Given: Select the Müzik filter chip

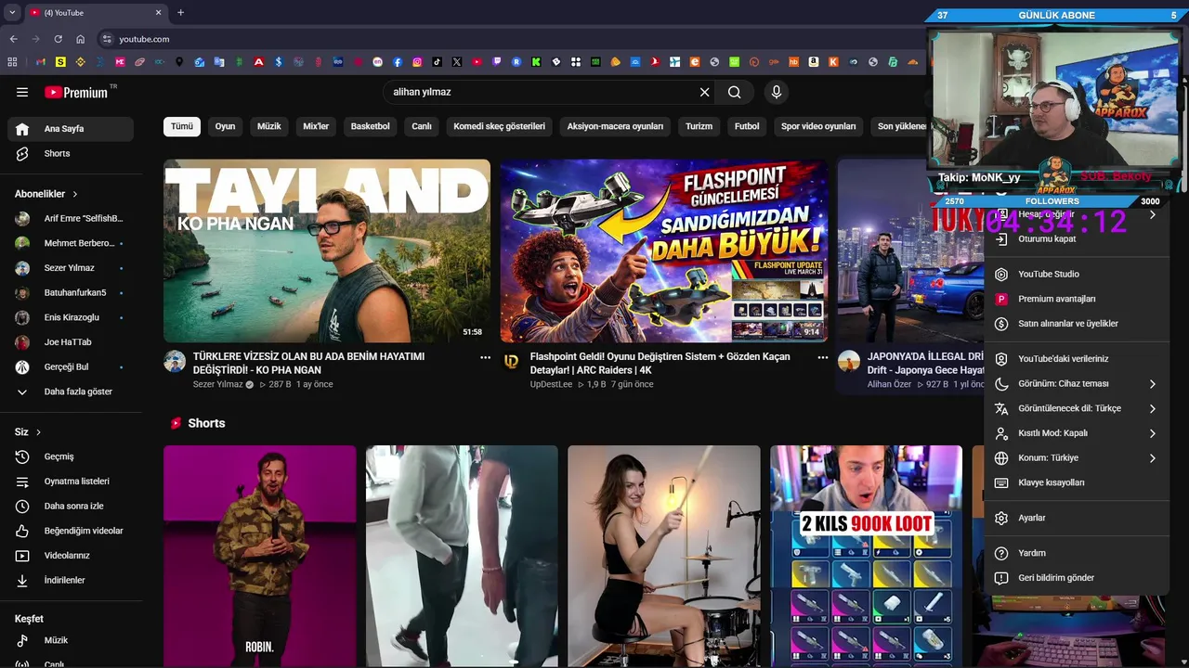Looking at the screenshot, I should tap(269, 126).
